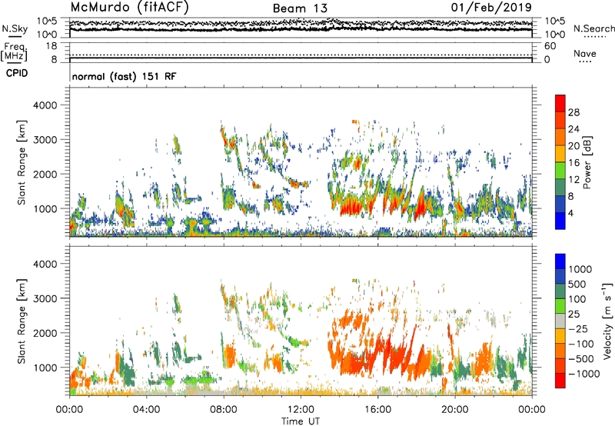Click the 18 tick on frequency axis
Screen dimensions: 615x426
(51, 46)
